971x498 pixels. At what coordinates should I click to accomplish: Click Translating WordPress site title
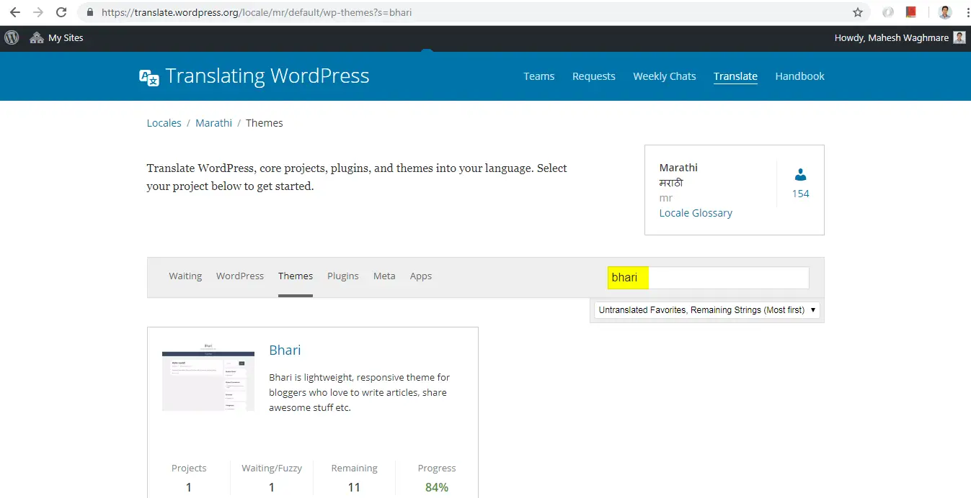(267, 76)
